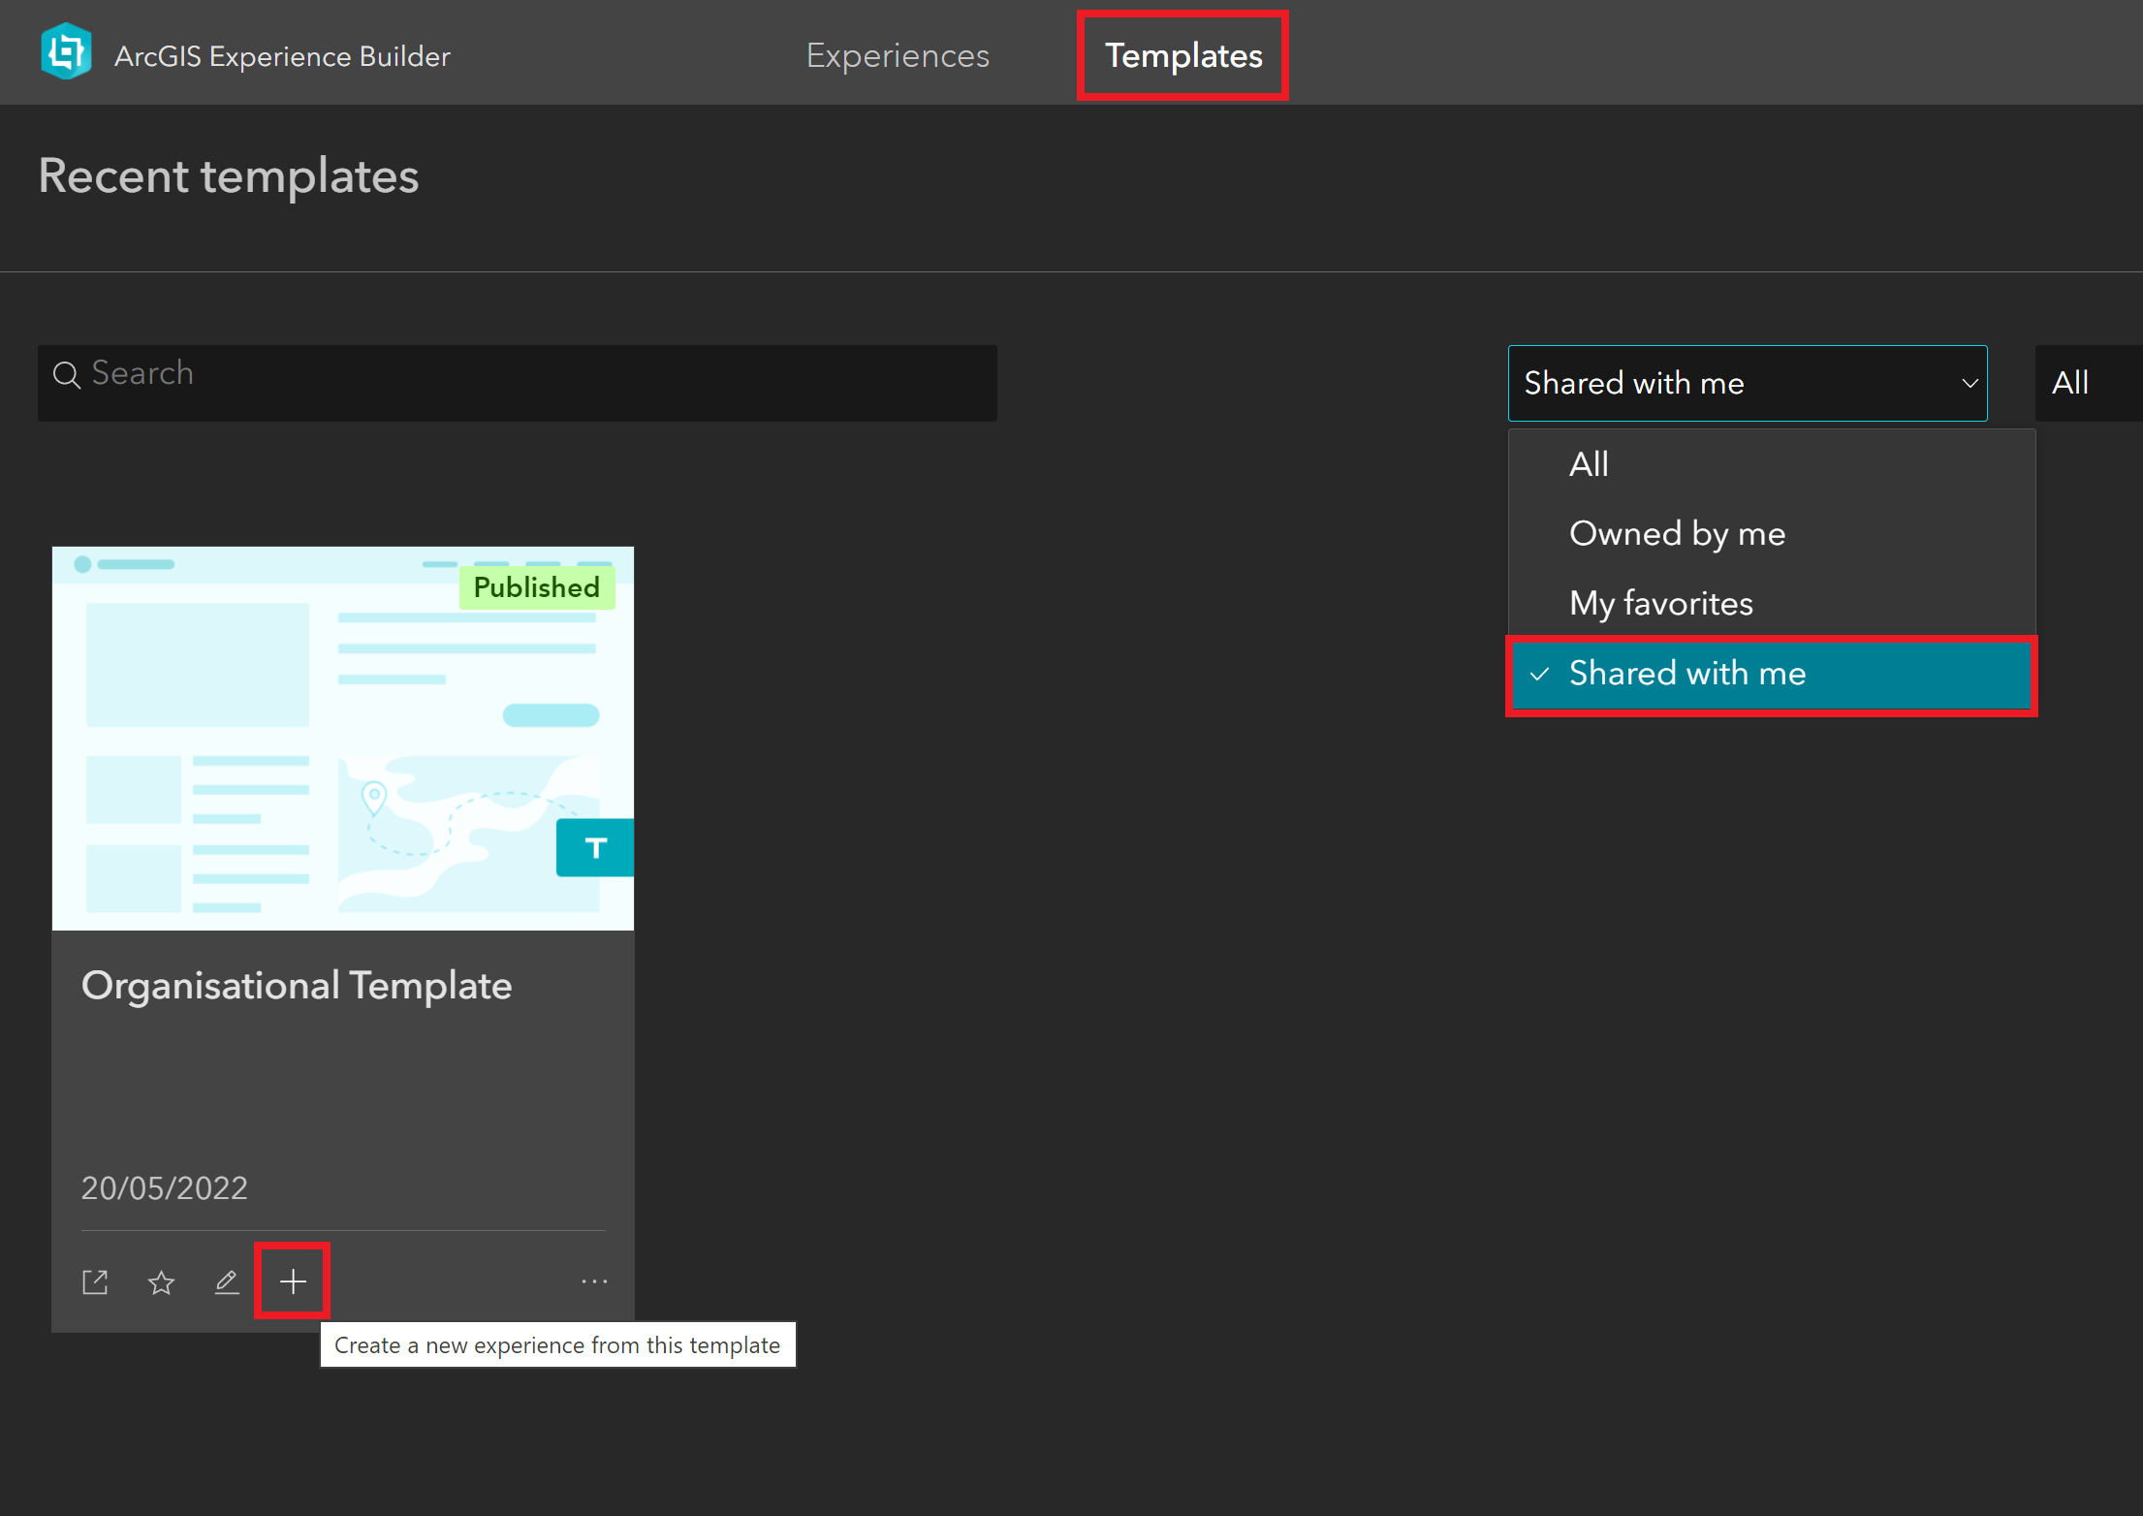Switch to the Templates tab
Viewport: 2143px width, 1516px height.
(1183, 55)
